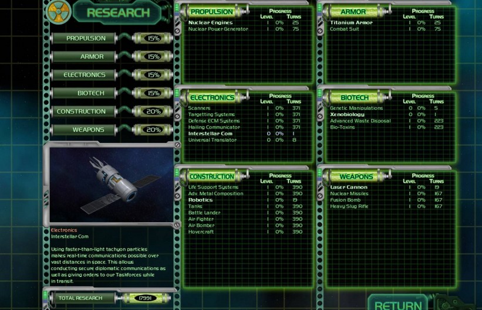
Task: Click the screw icon beside Propulsion panel
Action: click(177, 31)
